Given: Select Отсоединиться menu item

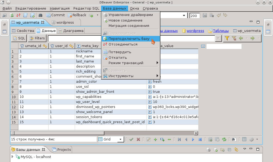Looking at the screenshot, I should (130, 44).
